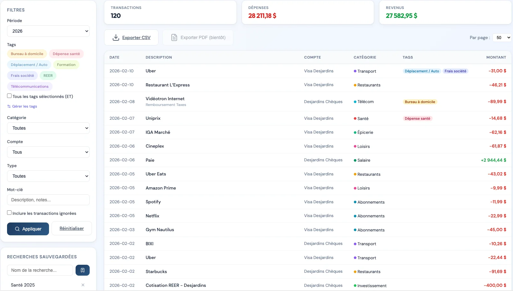Open the Gérer les tags link
The image size is (513, 291).
24,106
